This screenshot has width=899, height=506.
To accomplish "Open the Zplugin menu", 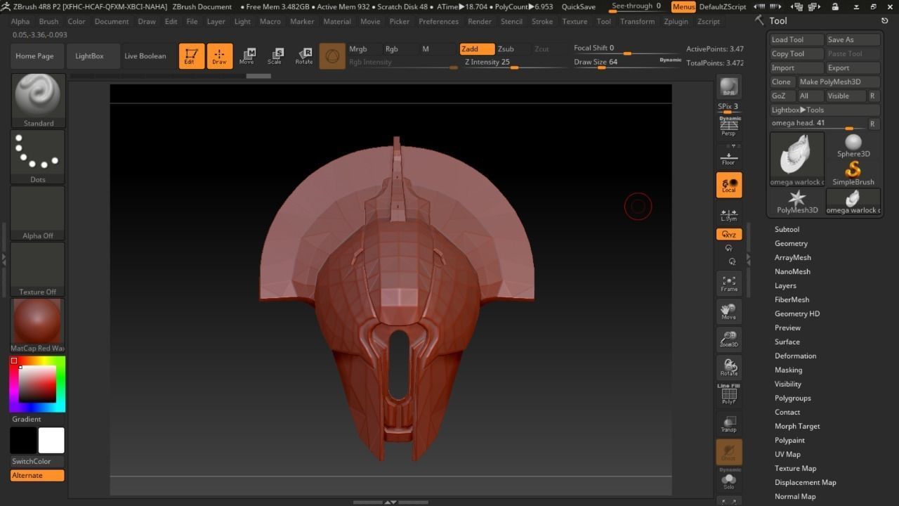I will click(676, 22).
